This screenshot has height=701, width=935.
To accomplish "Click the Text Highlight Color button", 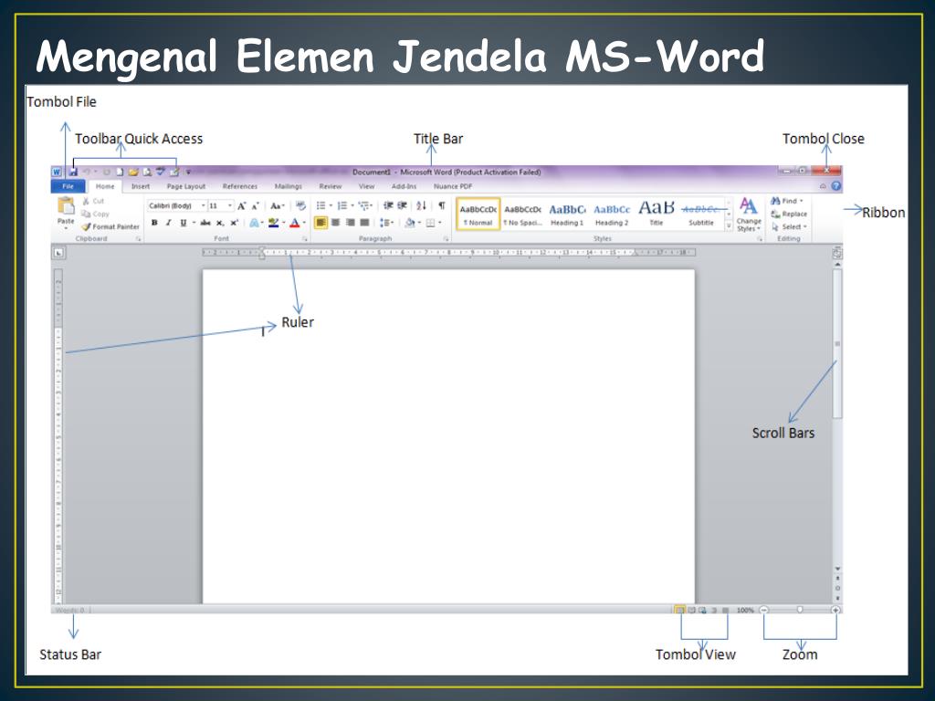I will (273, 223).
